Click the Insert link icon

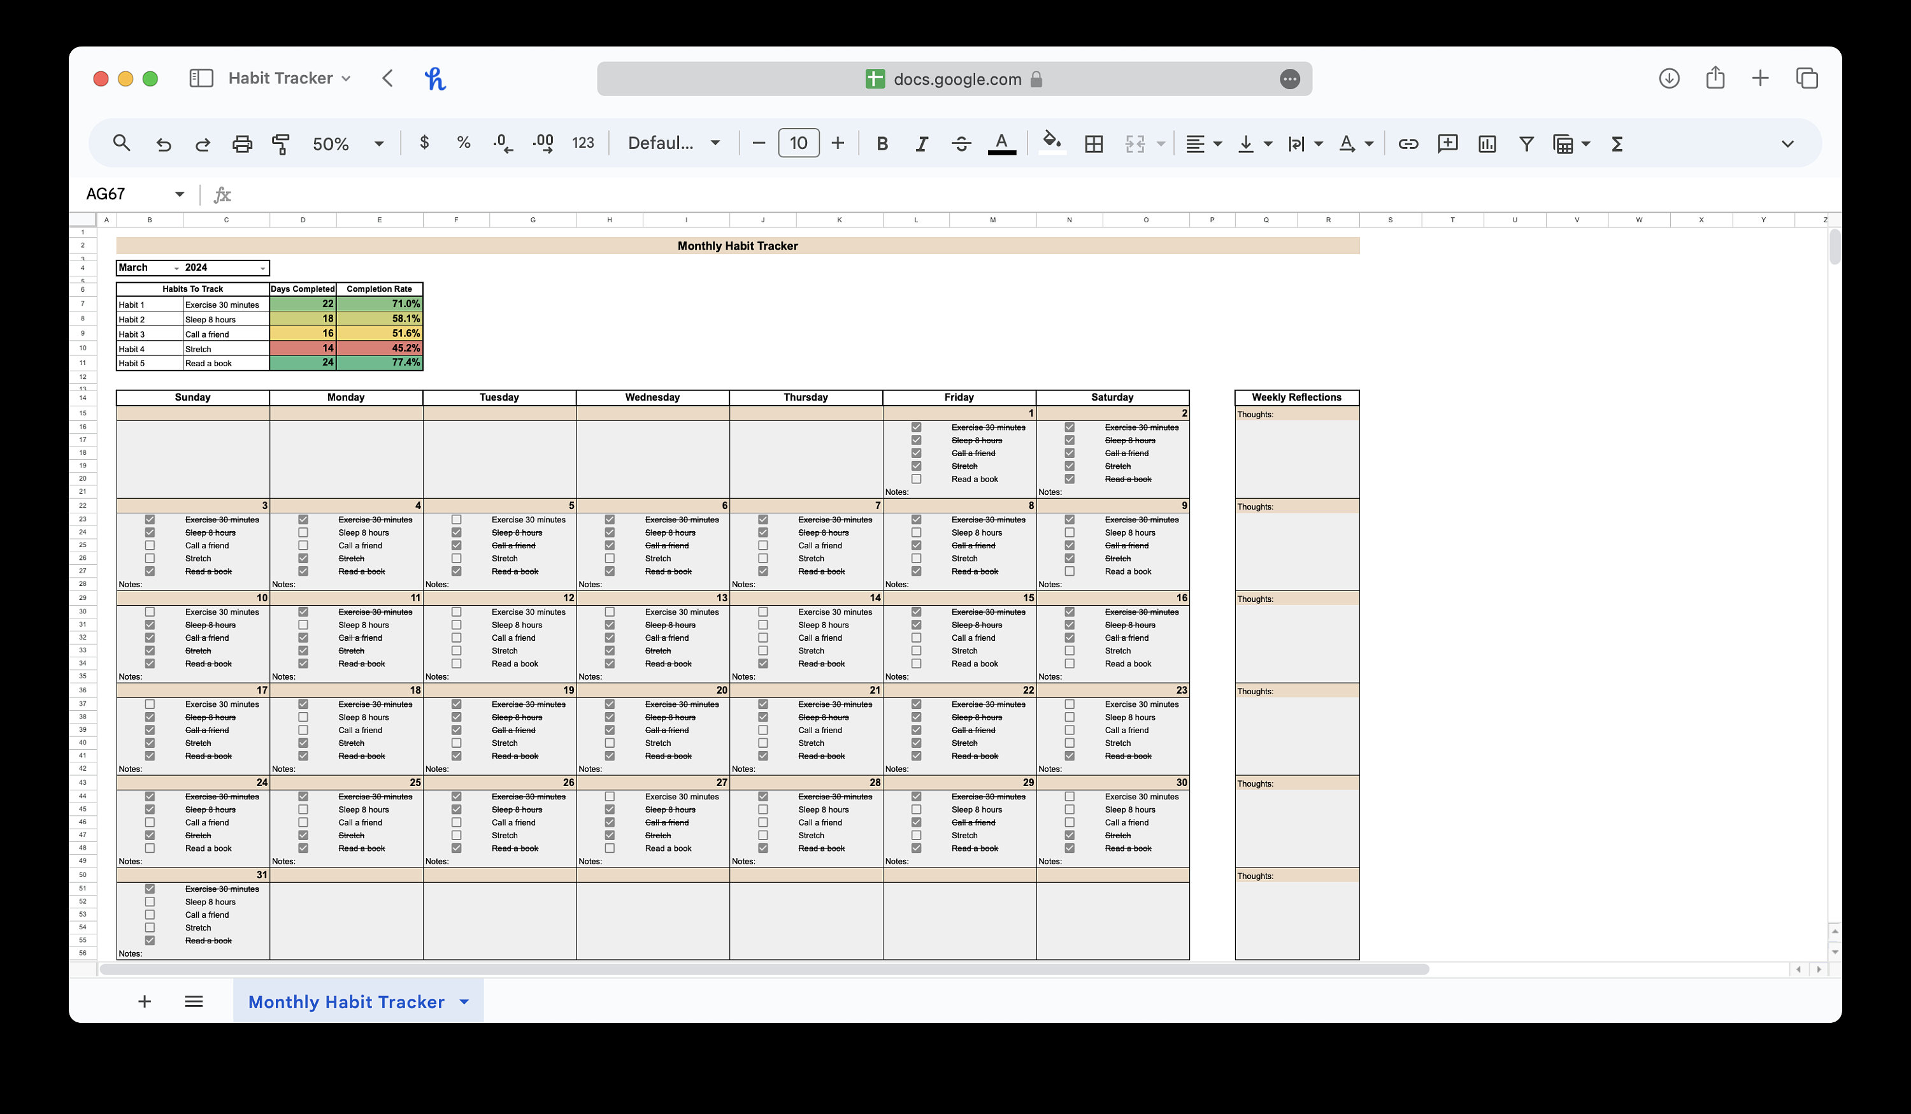pyautogui.click(x=1408, y=143)
